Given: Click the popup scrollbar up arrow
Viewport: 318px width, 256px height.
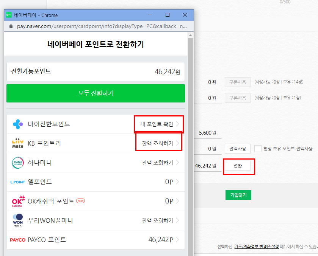Looking at the screenshot, I should coord(190,35).
